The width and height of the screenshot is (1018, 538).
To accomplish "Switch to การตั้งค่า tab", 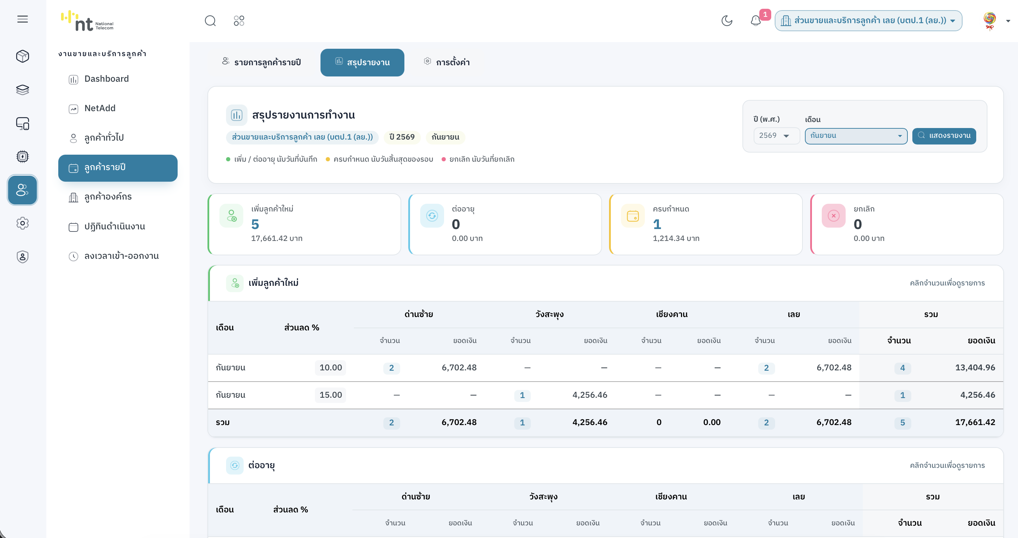I will 447,62.
